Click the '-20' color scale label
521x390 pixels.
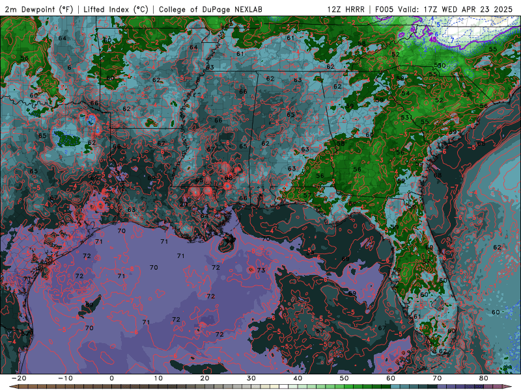point(19,378)
